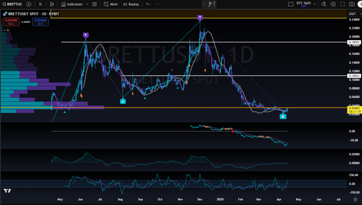The height and width of the screenshot is (205, 362).
Task: Click the Mar label on time axis
Action: click(258, 199)
